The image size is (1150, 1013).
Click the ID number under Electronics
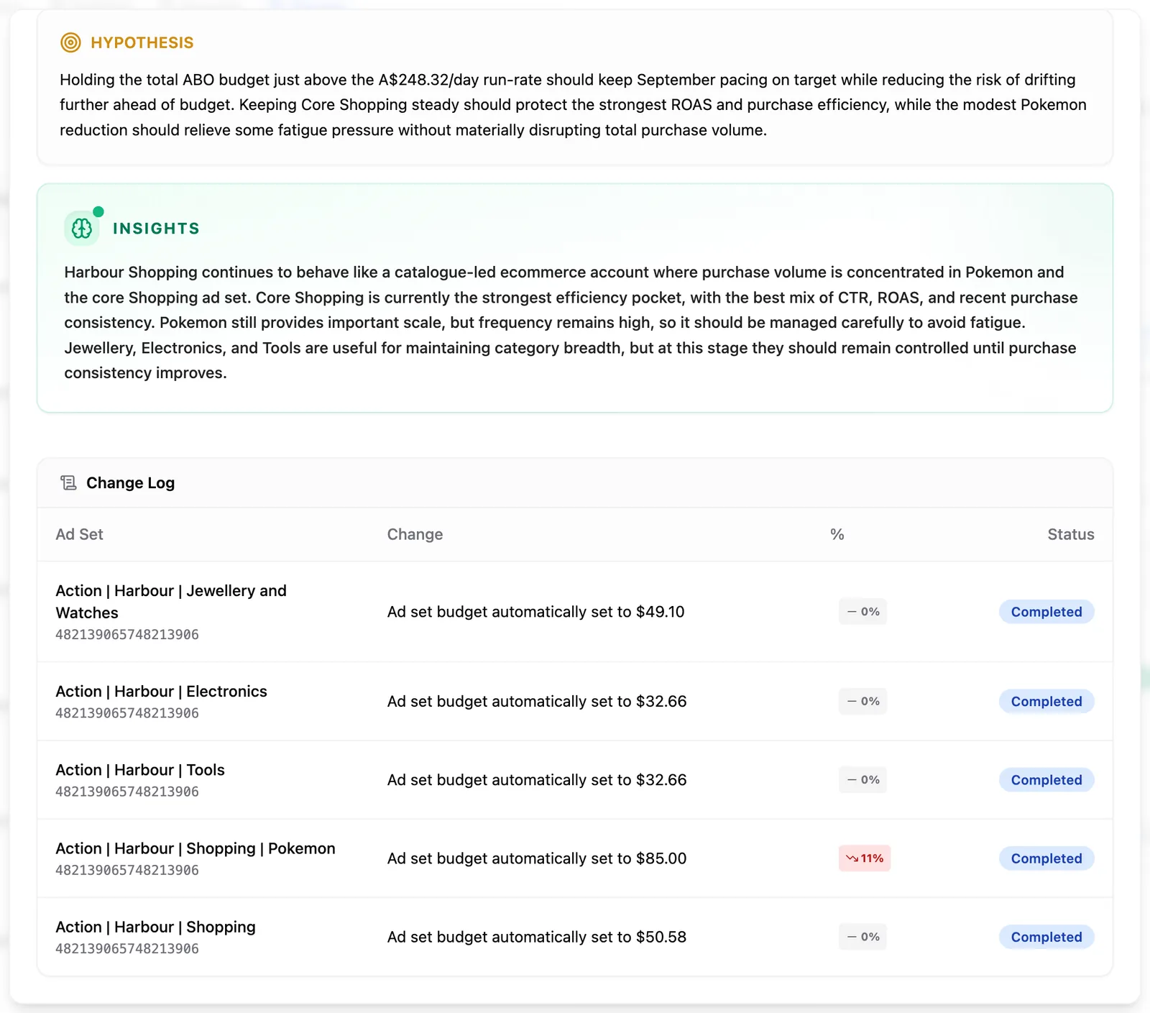(127, 713)
